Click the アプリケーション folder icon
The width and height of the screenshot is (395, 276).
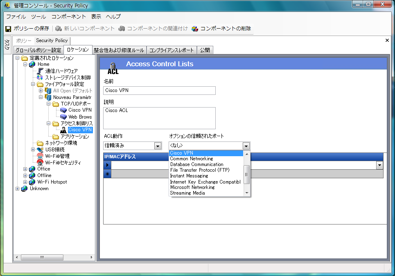point(56,137)
